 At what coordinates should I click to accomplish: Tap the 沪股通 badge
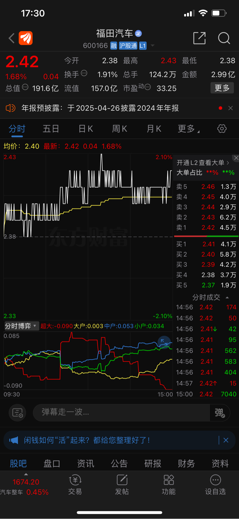coord(128,46)
